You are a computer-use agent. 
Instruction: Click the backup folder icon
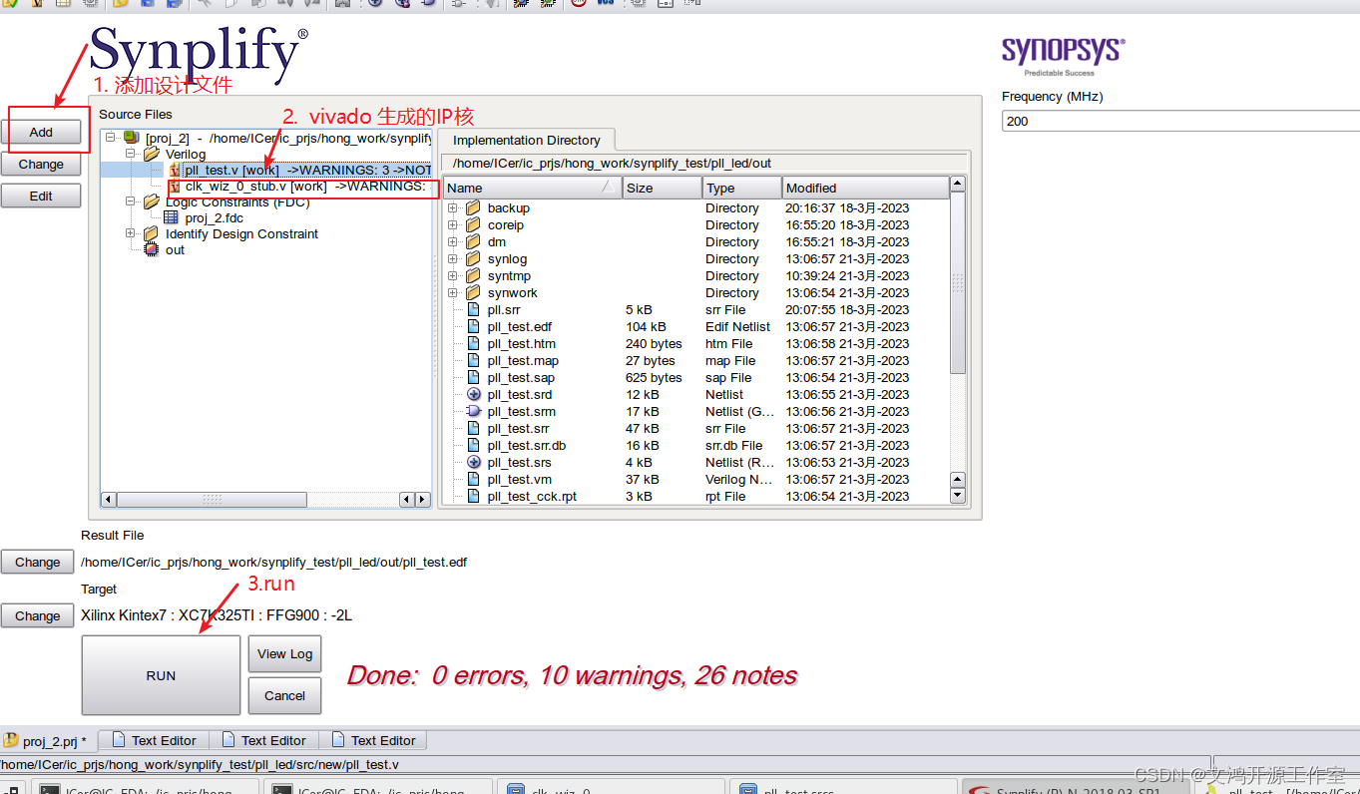(473, 208)
